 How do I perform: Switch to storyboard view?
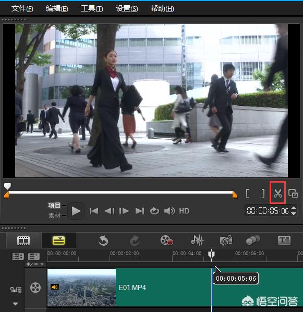[23, 241]
